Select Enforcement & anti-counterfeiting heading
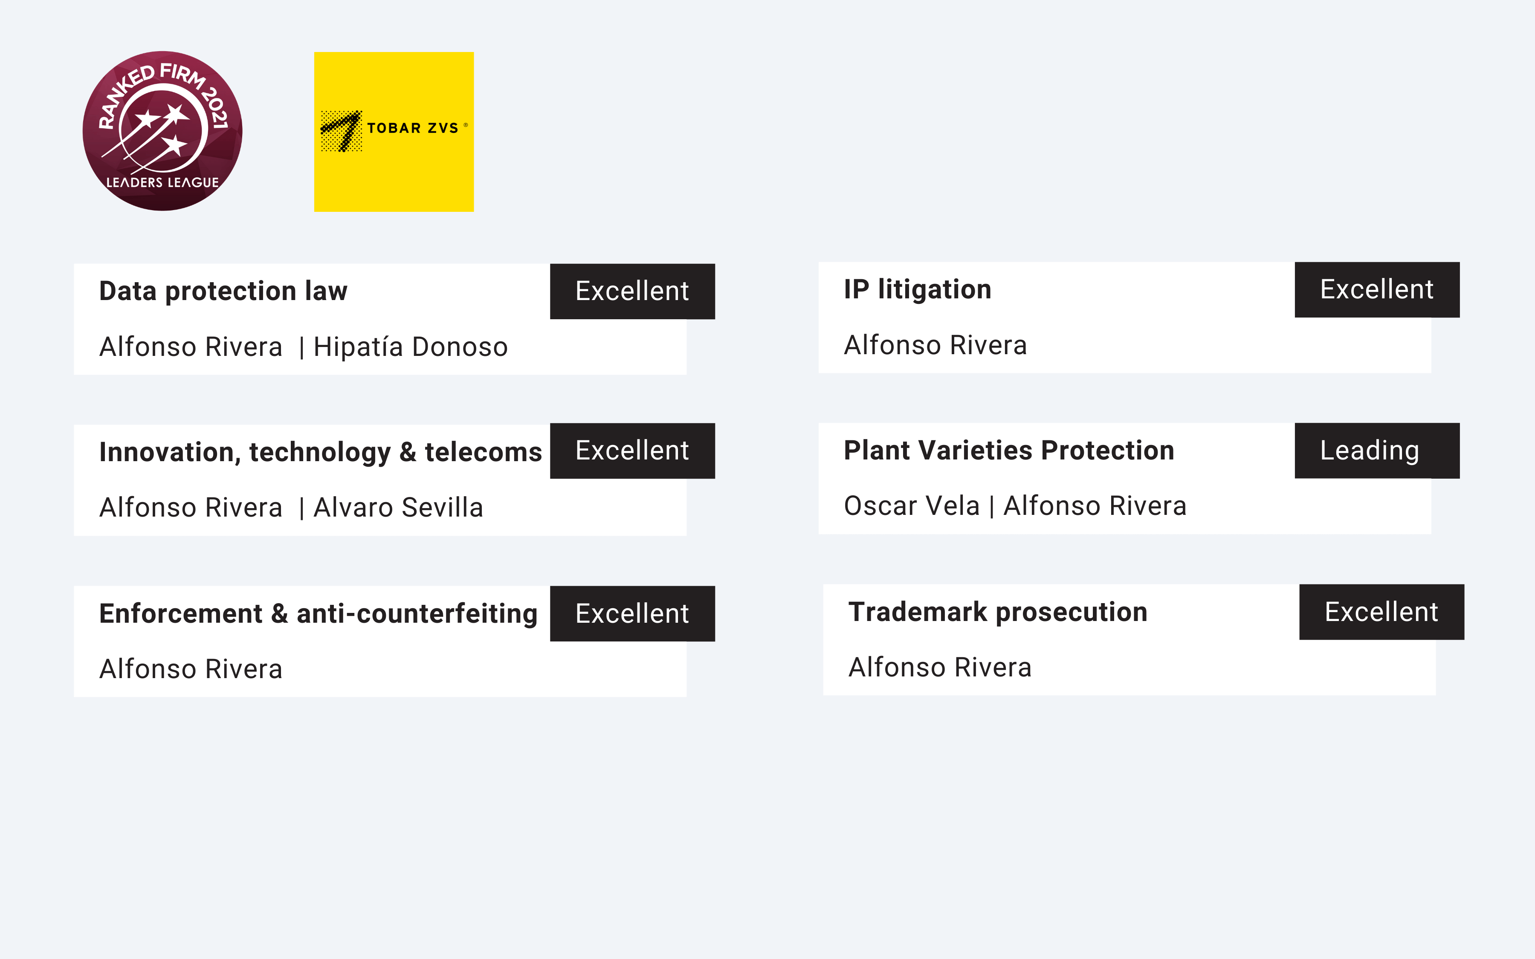 click(x=319, y=613)
